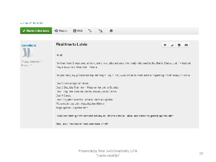216x162 pixels.
Task: Click the slide number 19
Action: (x=201, y=153)
